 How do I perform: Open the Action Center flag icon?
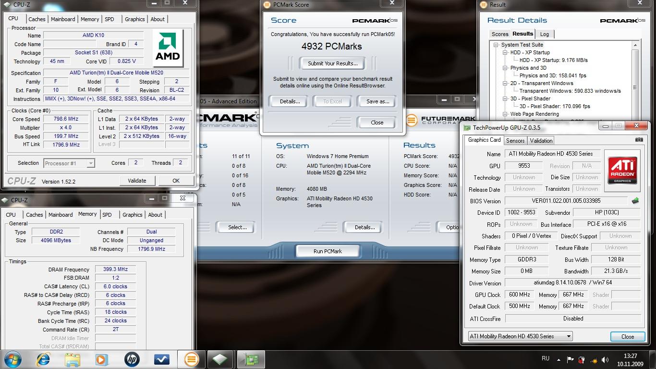click(571, 359)
